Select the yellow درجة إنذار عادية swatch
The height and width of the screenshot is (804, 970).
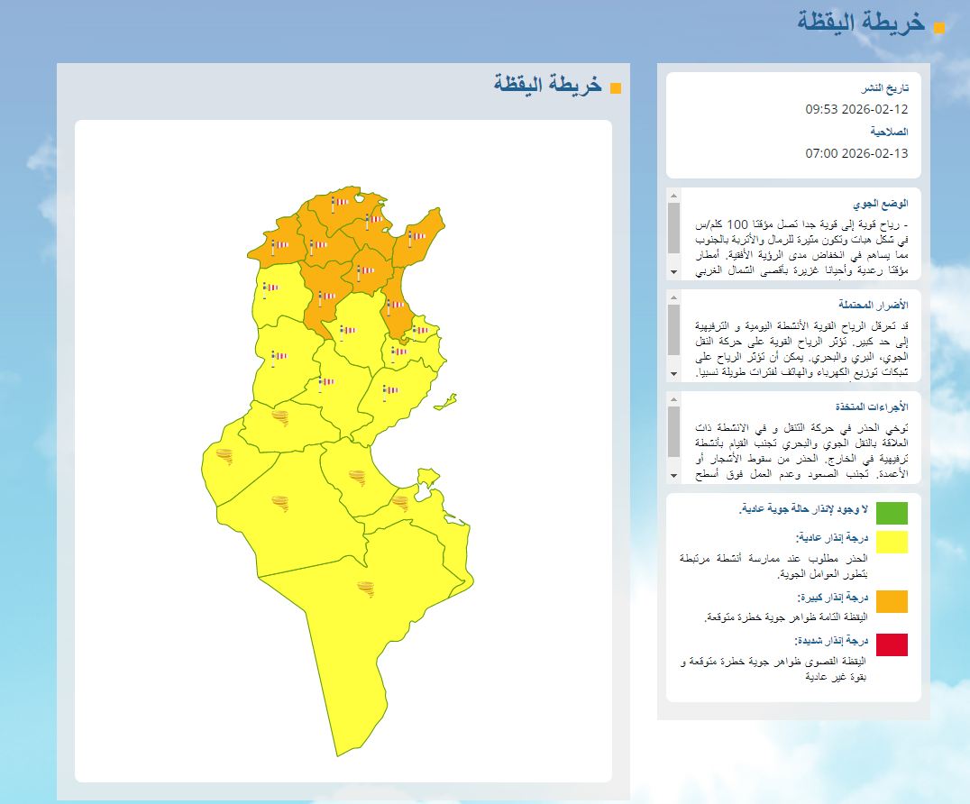click(892, 542)
